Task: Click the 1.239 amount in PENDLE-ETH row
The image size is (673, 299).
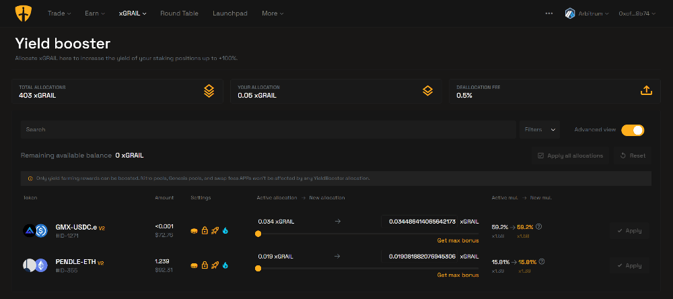Action: click(x=162, y=261)
